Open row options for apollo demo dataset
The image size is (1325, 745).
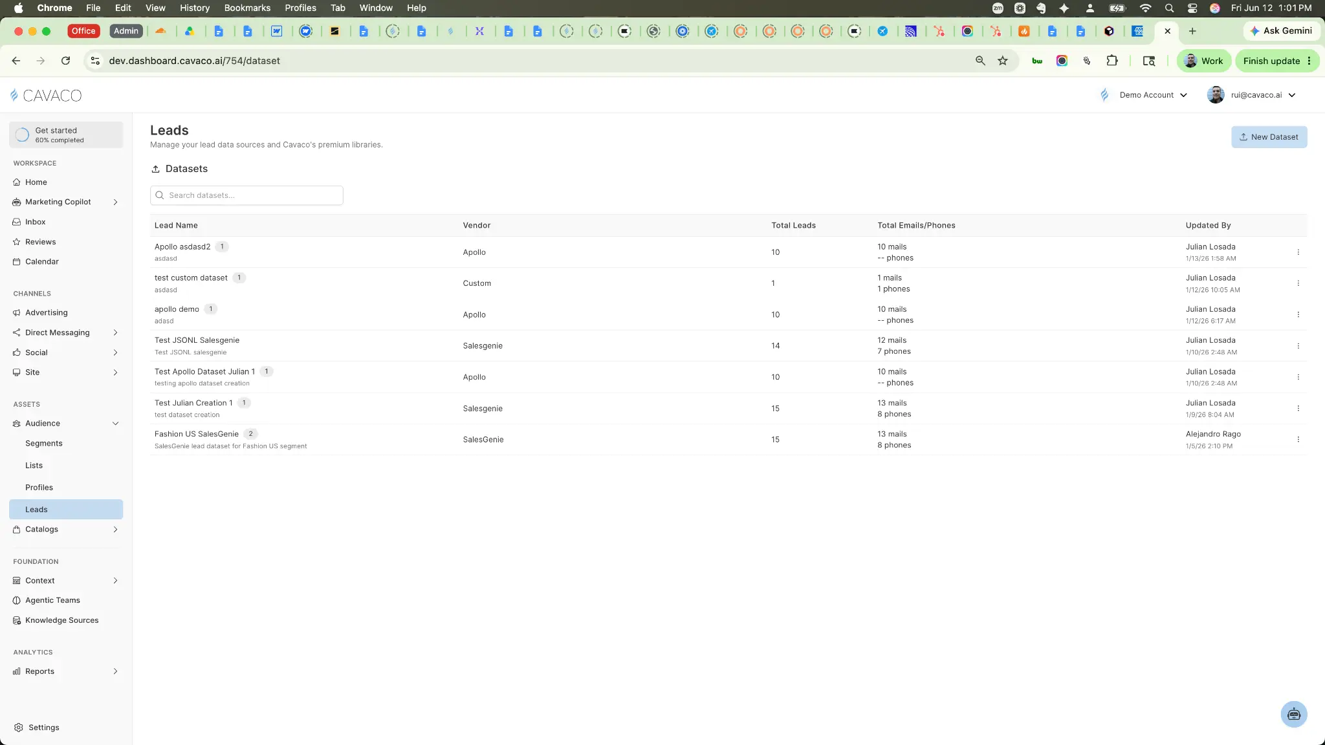[1298, 314]
